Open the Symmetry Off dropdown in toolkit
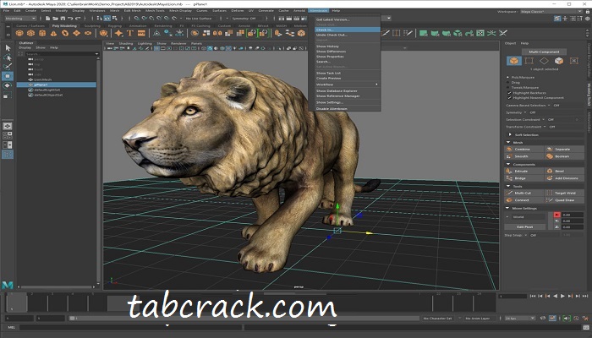This screenshot has width=592, height=338. click(x=525, y=112)
